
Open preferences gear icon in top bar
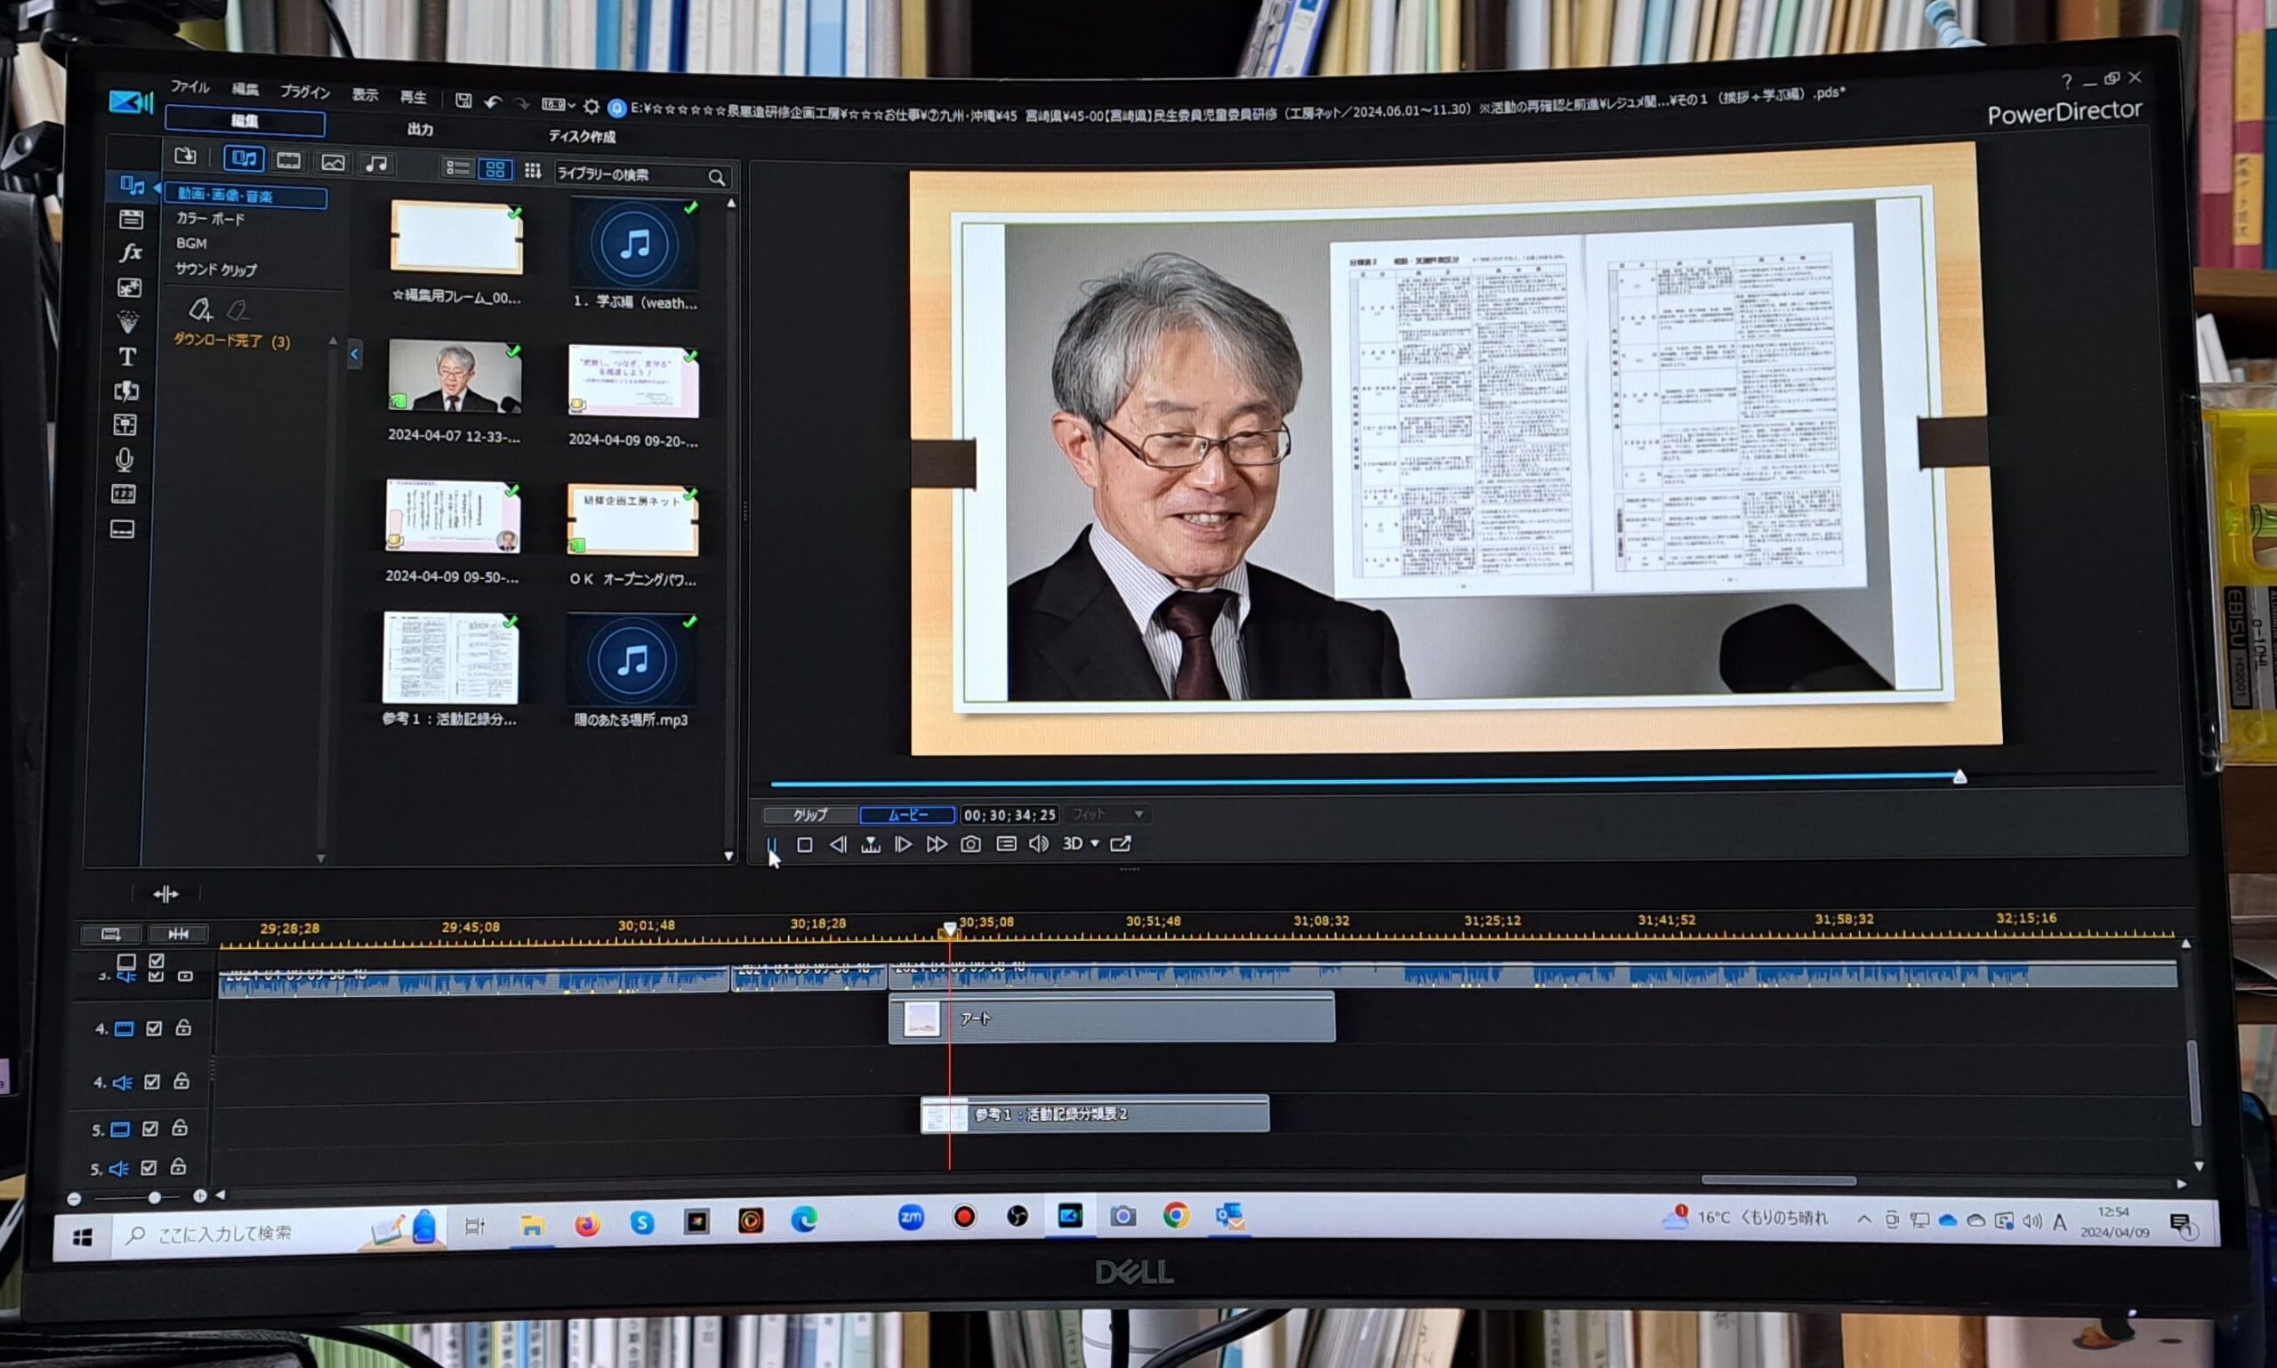tap(591, 107)
